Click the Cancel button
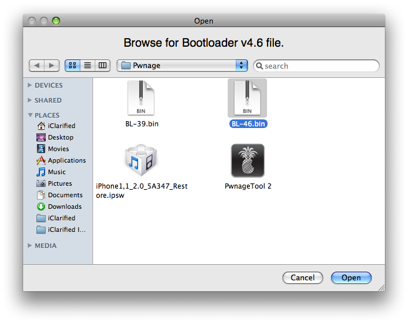408x323 pixels. click(302, 278)
